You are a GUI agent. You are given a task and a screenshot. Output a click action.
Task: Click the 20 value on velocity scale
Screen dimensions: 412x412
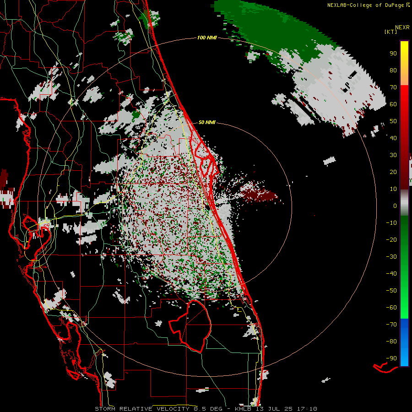(x=393, y=172)
